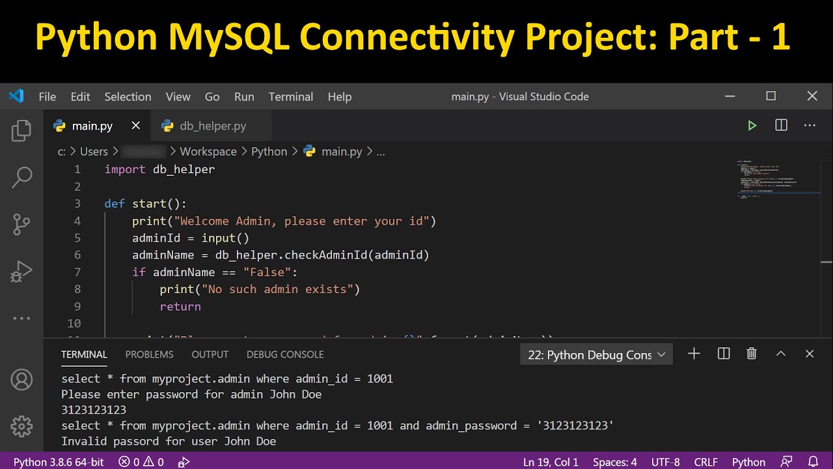Viewport: 833px width, 469px height.
Task: Select the terminal instance dropdown Python Debug Console
Action: pos(597,354)
